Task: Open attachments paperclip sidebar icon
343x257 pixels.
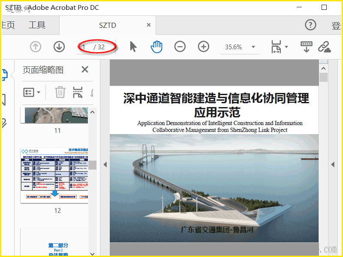Action: (x=4, y=123)
